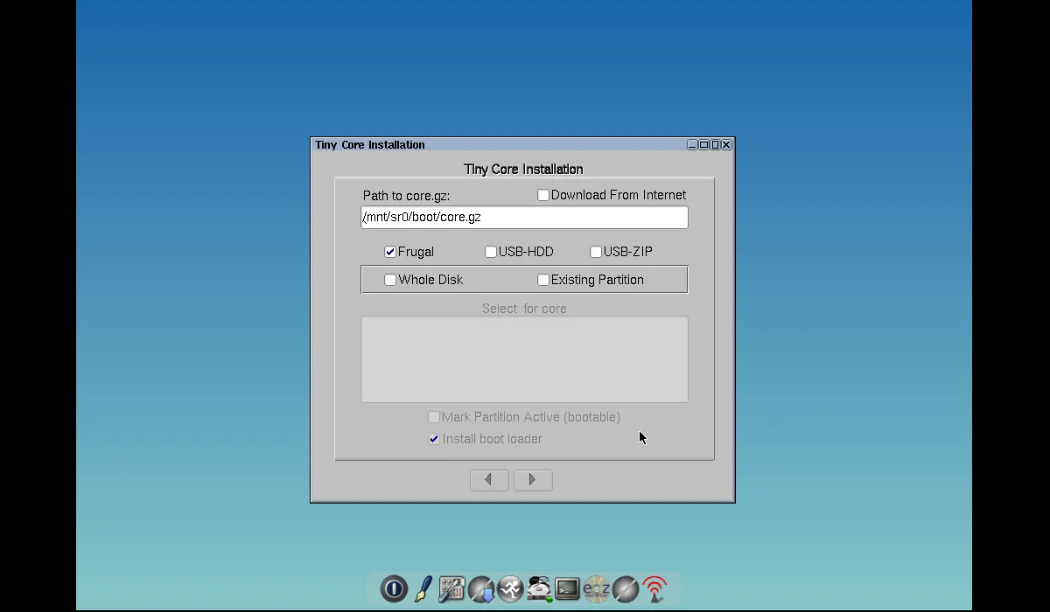
Task: Open the red Wifi antenna icon
Action: pyautogui.click(x=654, y=589)
